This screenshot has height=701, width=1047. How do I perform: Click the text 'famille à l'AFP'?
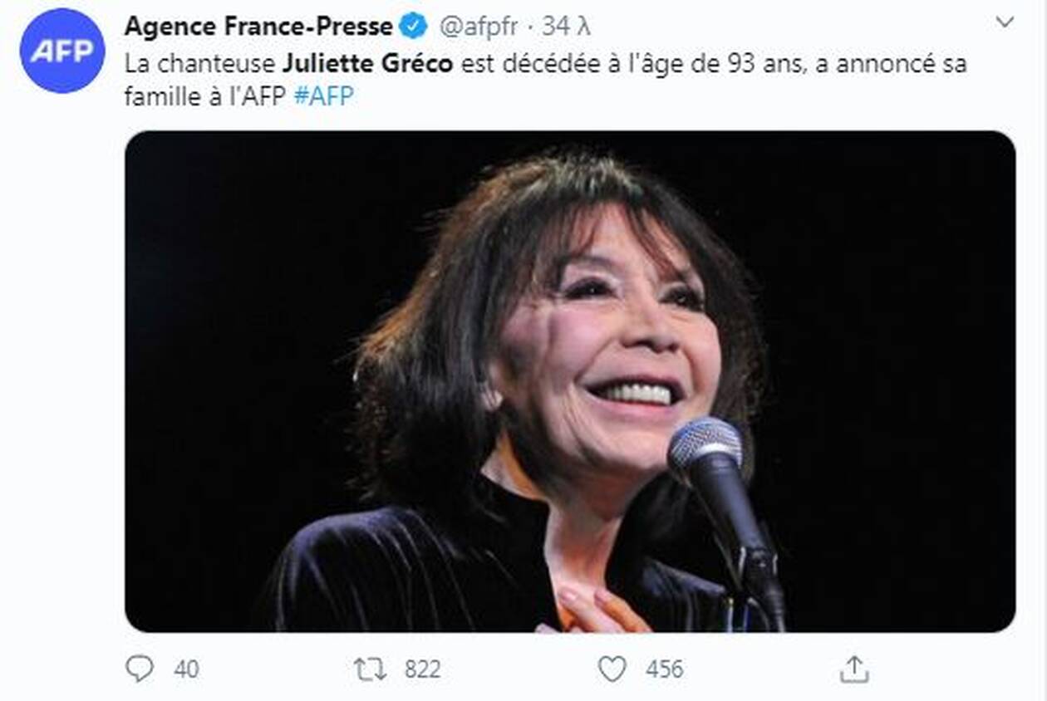[x=206, y=96]
